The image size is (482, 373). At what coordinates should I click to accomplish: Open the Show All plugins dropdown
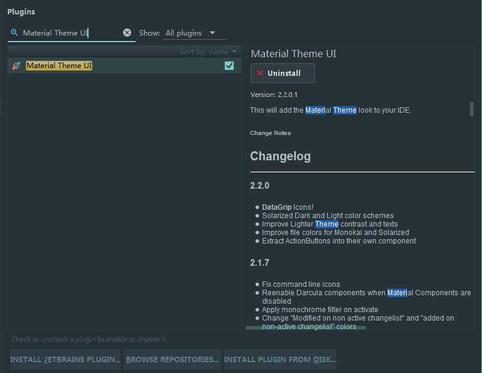pyautogui.click(x=194, y=33)
